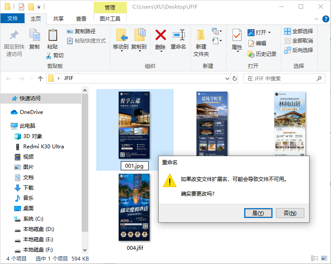The image size is (331, 264).
Task: Click Select All (全部选择) option
Action: point(298,31)
